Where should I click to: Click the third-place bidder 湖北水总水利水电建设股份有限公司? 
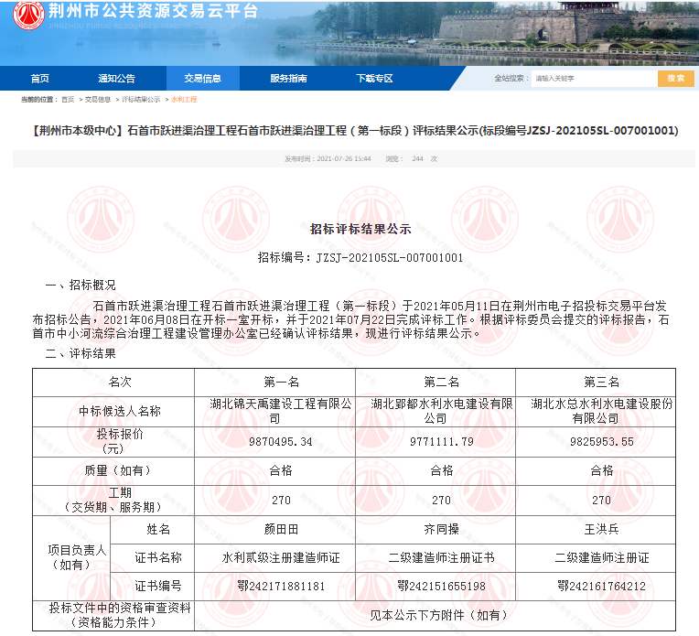tap(601, 411)
